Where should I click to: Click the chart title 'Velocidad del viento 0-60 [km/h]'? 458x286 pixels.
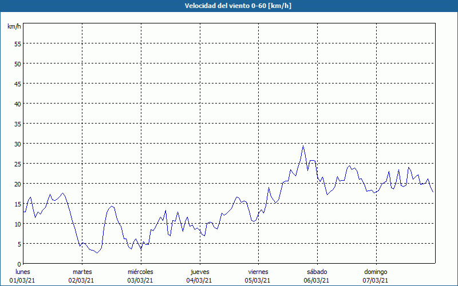[x=238, y=6]
